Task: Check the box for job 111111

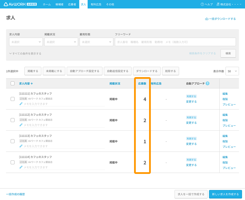Action: (x=12, y=99)
